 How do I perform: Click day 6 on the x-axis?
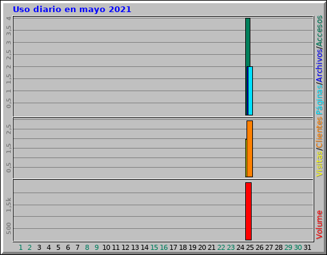tap(68, 247)
